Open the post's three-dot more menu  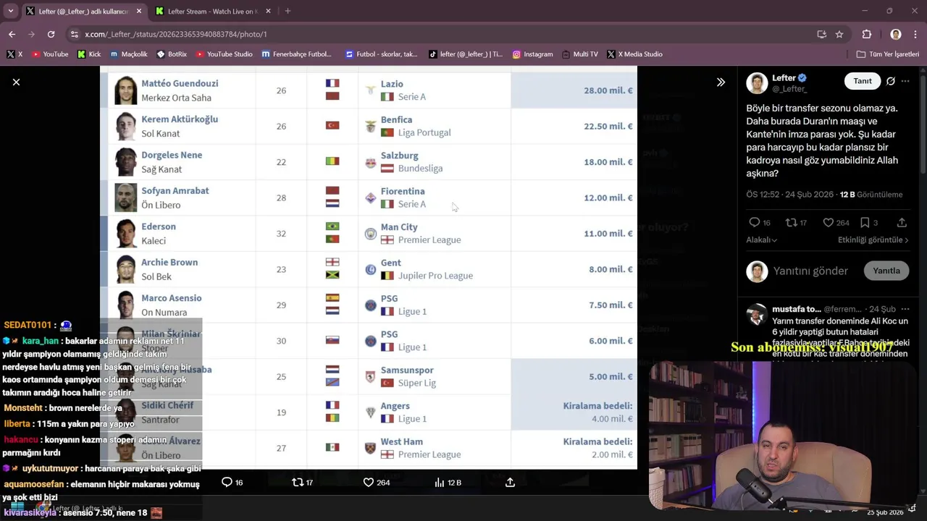(x=905, y=81)
